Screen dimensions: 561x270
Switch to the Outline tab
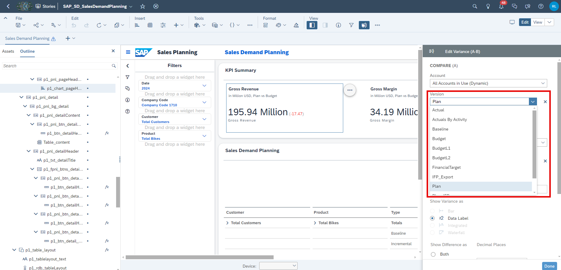click(27, 51)
